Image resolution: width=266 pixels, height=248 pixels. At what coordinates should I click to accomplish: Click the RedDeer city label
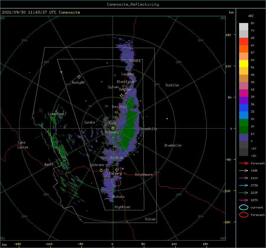pyautogui.click(x=125, y=89)
